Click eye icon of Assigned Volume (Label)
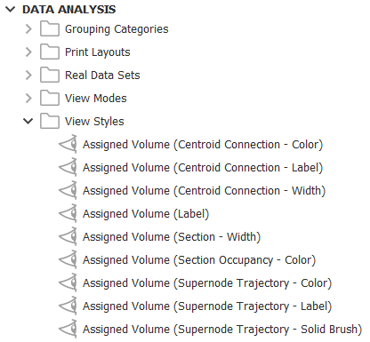Viewport: 370px width, 342px height. [68, 213]
